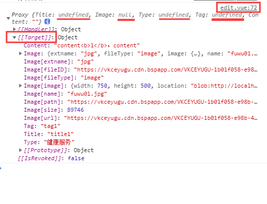Select the Image[name] fuwu01.jpg value
The height and width of the screenshot is (204, 267).
pyautogui.click(x=87, y=94)
